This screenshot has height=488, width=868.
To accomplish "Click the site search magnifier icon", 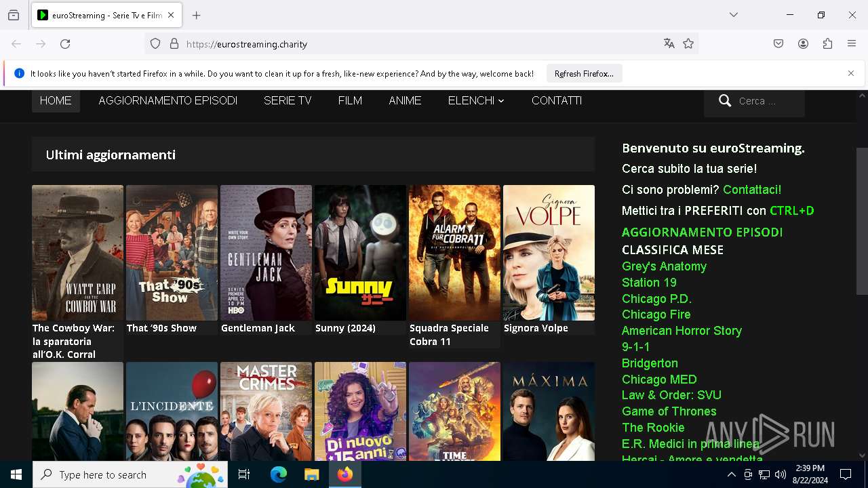I will tap(725, 100).
